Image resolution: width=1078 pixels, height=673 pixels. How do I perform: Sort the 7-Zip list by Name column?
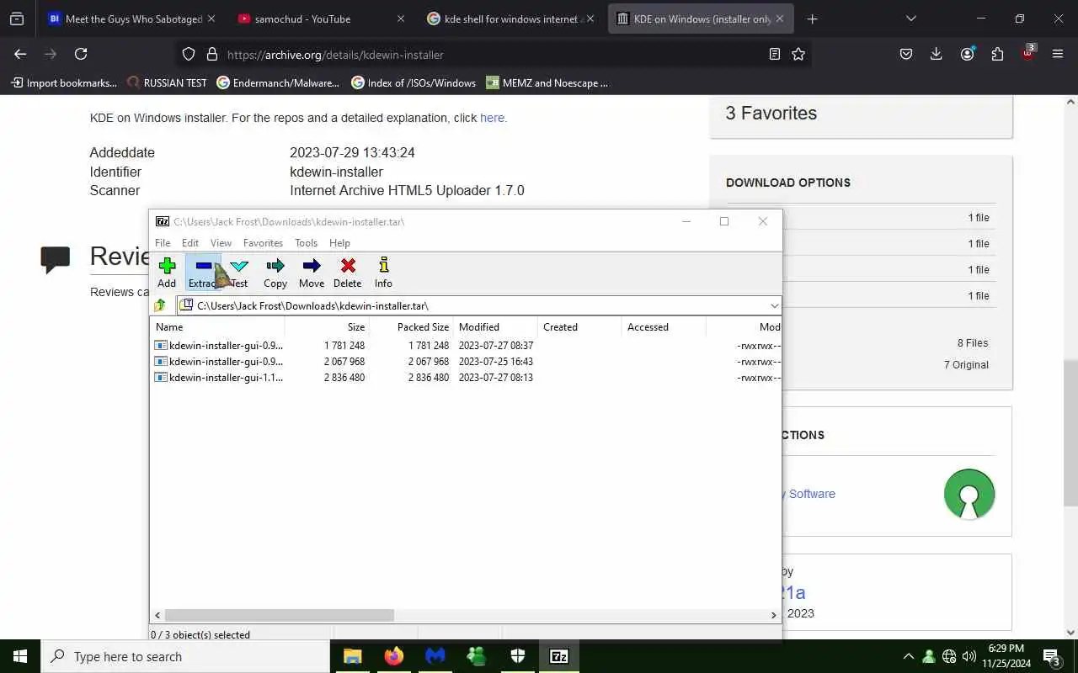(217, 327)
